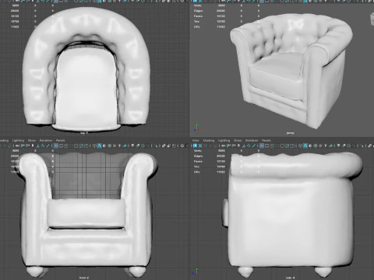Enable Use Default Material in front view panel
The height and width of the screenshot is (280, 374).
coord(104,146)
